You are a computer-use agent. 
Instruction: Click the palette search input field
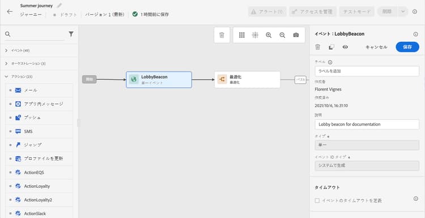point(38,34)
